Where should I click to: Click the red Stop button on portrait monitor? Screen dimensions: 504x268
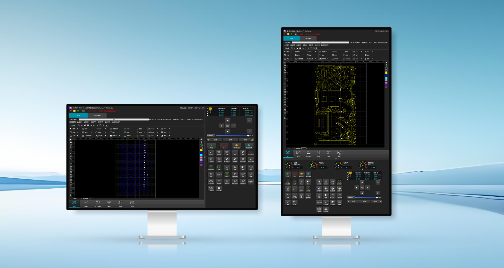click(x=294, y=174)
